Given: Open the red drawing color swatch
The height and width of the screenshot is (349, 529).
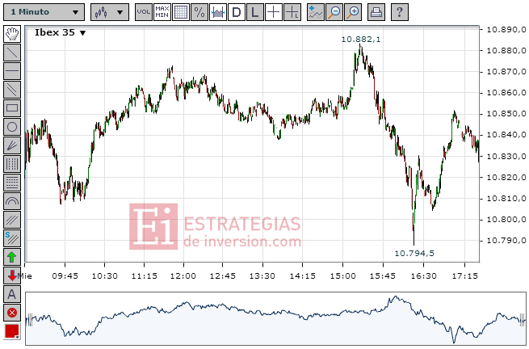Looking at the screenshot, I should [x=12, y=331].
